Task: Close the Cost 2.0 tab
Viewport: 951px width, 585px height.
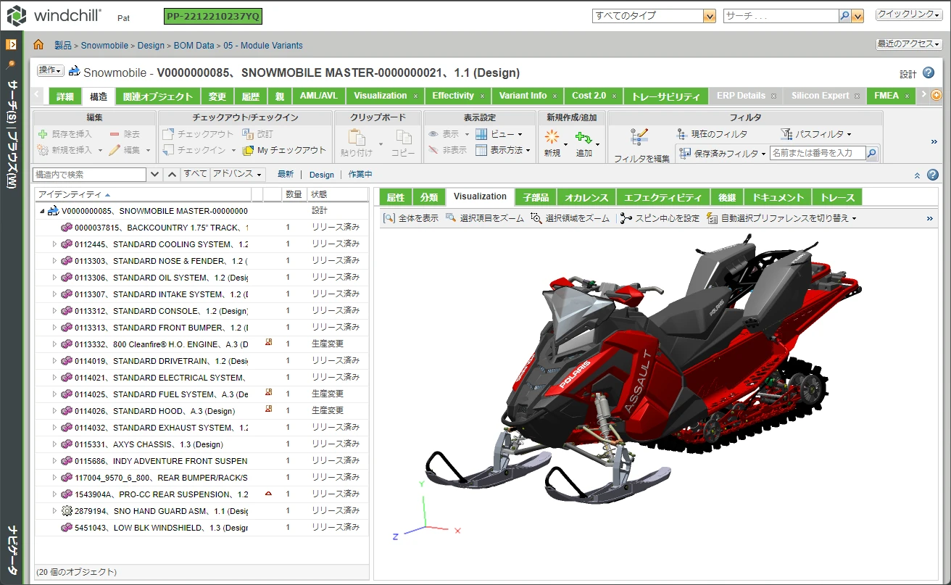Action: pos(614,96)
